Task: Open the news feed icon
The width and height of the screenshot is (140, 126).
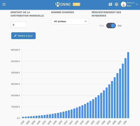Action: click(x=110, y=4)
